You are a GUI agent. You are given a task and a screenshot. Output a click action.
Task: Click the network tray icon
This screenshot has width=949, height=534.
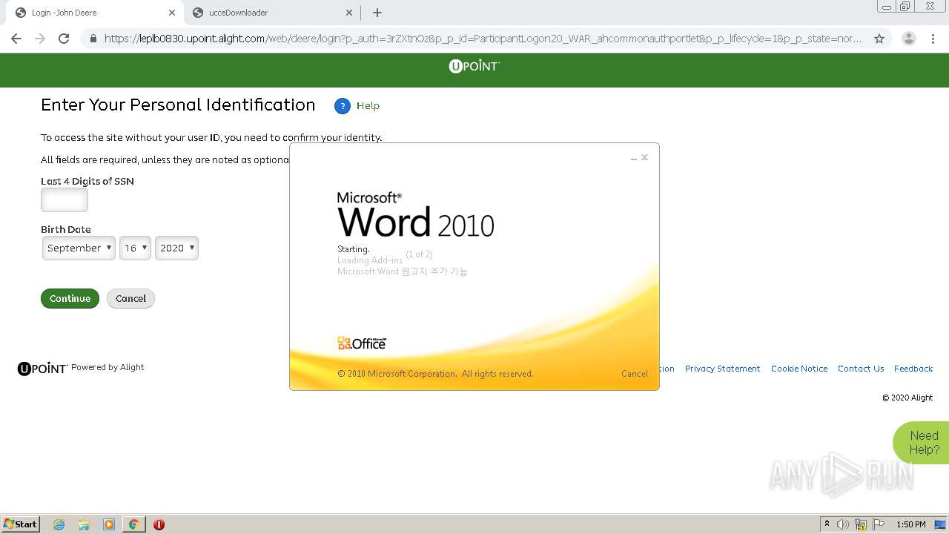click(x=861, y=524)
